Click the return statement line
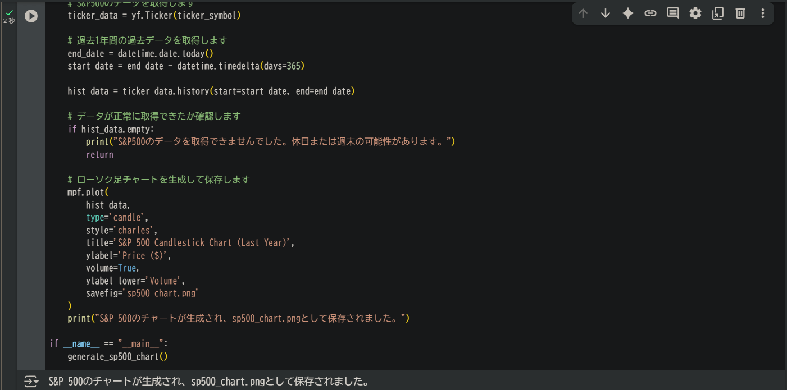Screen dimensions: 787x390 [x=99, y=155]
